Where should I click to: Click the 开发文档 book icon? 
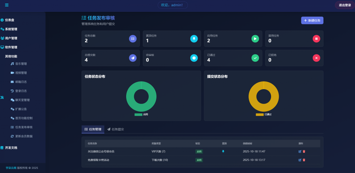pos(2,148)
